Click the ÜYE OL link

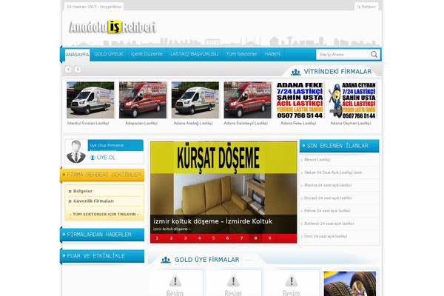click(106, 158)
